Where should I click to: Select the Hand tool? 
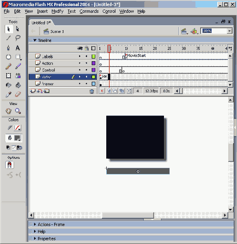point(8,111)
